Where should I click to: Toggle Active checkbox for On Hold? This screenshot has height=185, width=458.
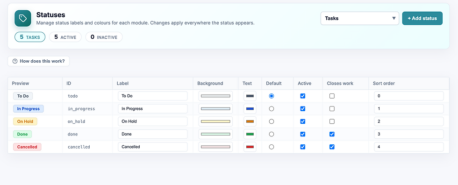pyautogui.click(x=303, y=121)
